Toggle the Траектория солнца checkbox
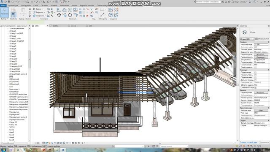270x152 pixels. (255, 68)
